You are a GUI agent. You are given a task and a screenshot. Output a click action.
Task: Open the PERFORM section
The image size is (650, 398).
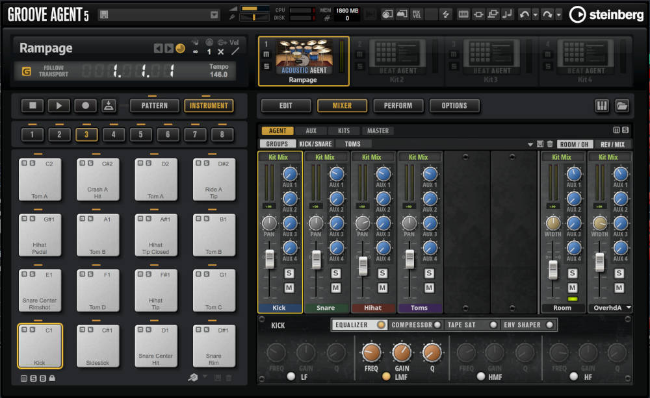pos(398,105)
